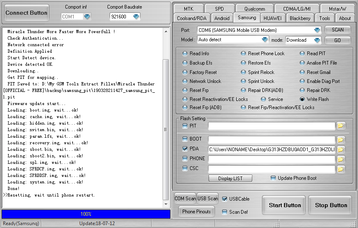
Task: Select the Read PIT option
Action: (302, 54)
